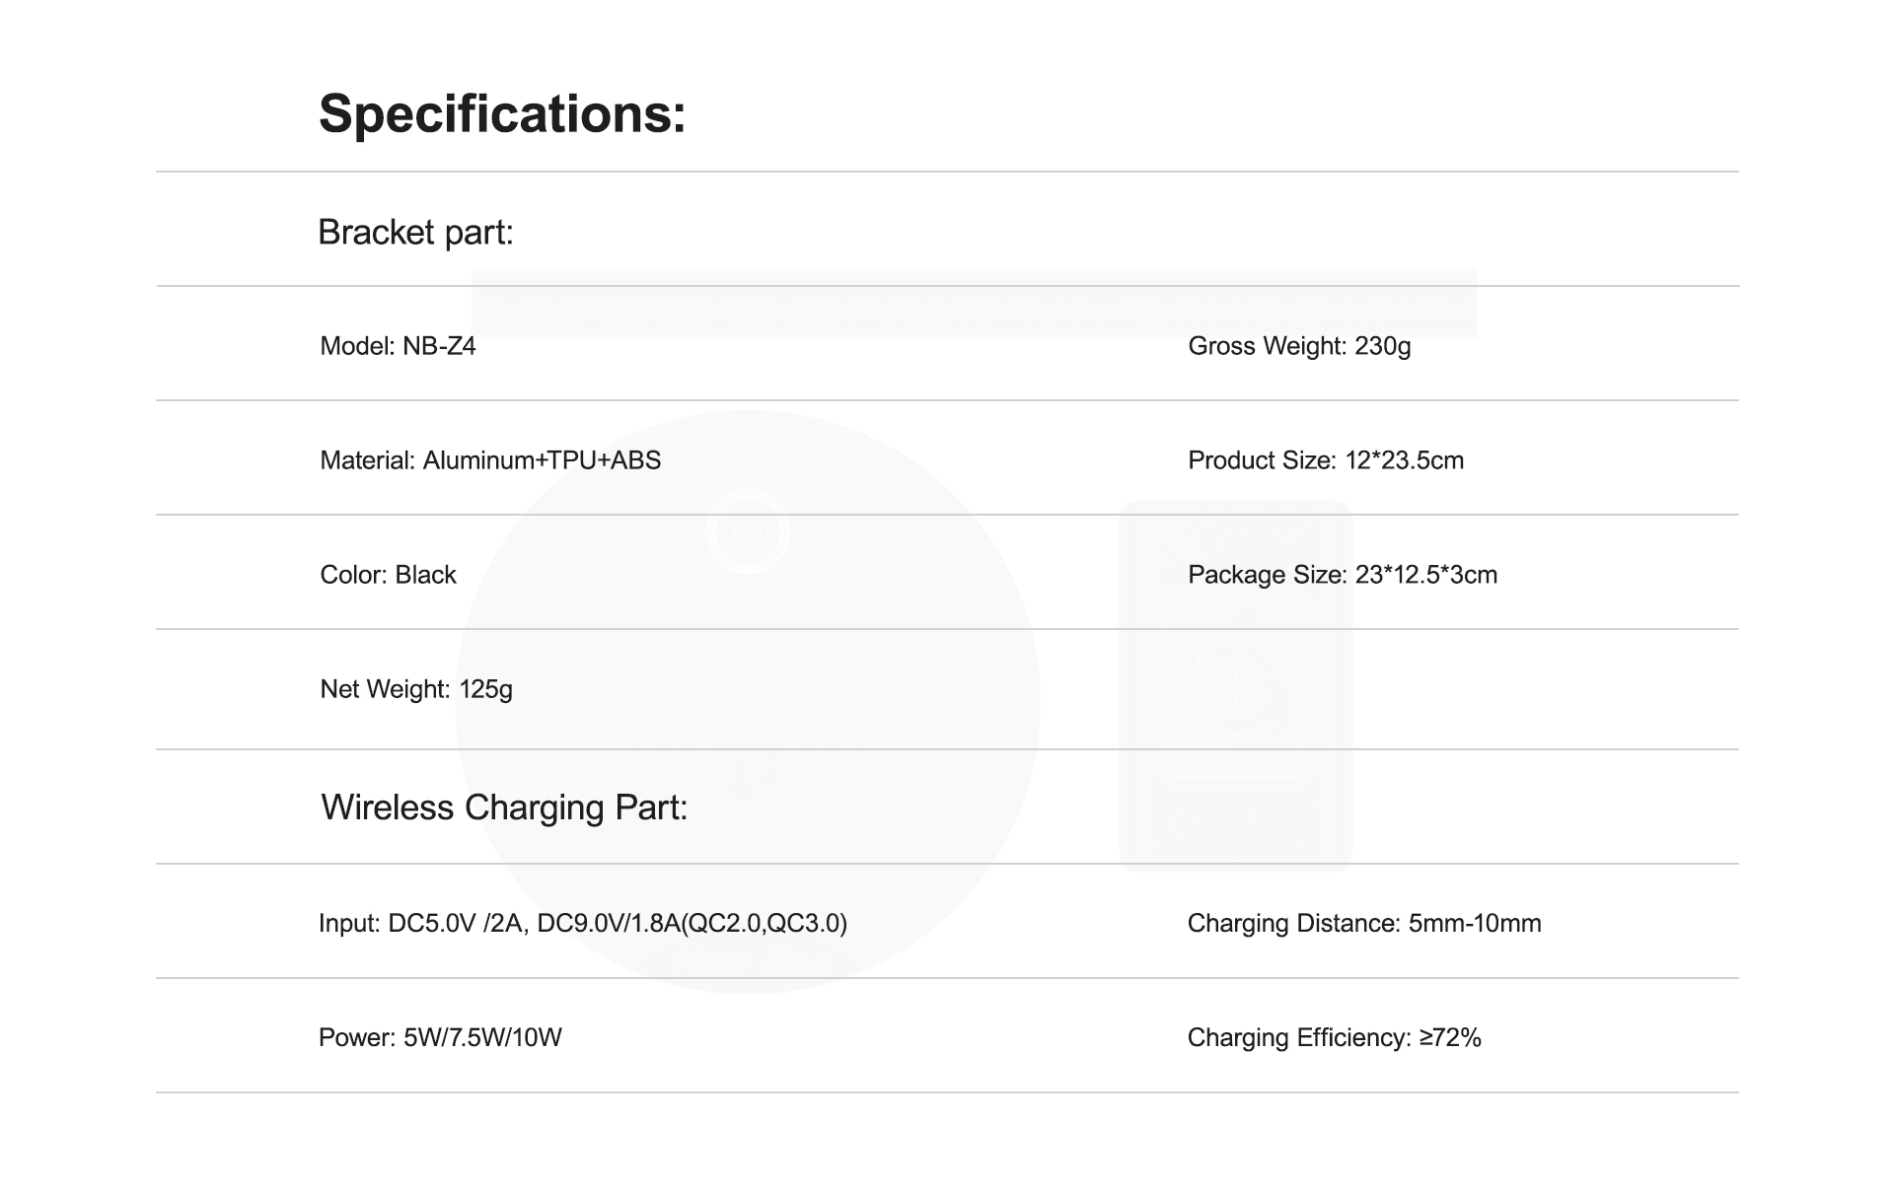Select Charging Efficiency: ≥72% text
Screen dimensions: 1894x1193
click(1335, 1038)
